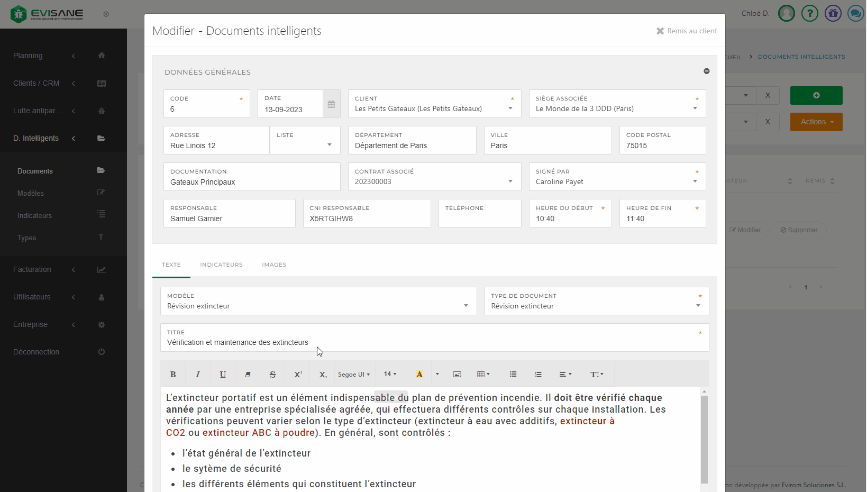Click the underline formatting button
867x492 pixels.
click(x=223, y=375)
